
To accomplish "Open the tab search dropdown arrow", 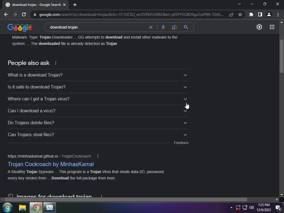I will click(x=239, y=4).
